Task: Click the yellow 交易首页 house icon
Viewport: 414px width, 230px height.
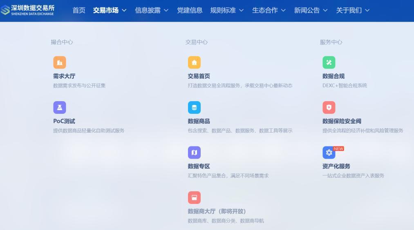Action: (194, 62)
